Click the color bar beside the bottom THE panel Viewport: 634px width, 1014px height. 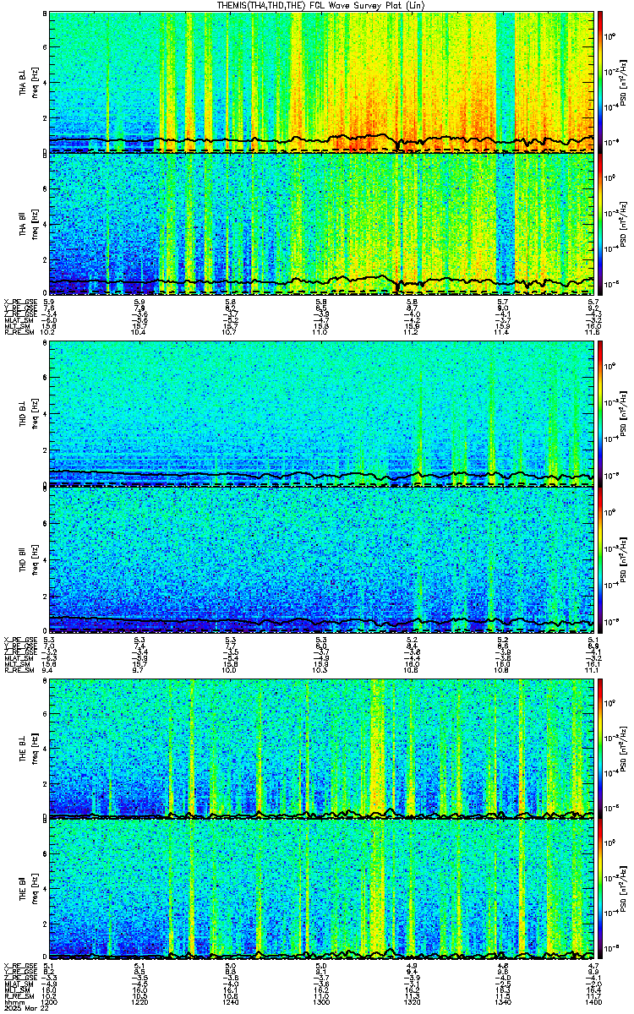601,890
